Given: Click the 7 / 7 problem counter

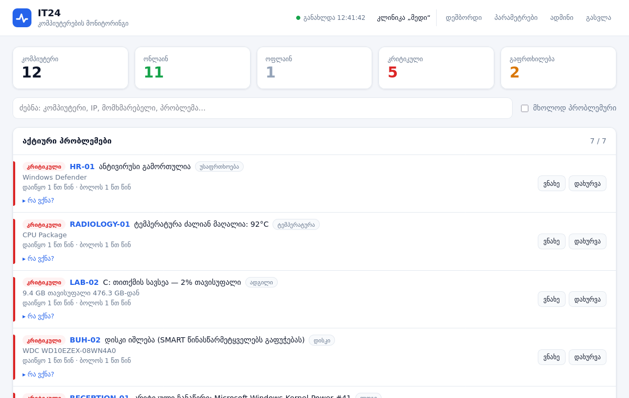Looking at the screenshot, I should 598,141.
